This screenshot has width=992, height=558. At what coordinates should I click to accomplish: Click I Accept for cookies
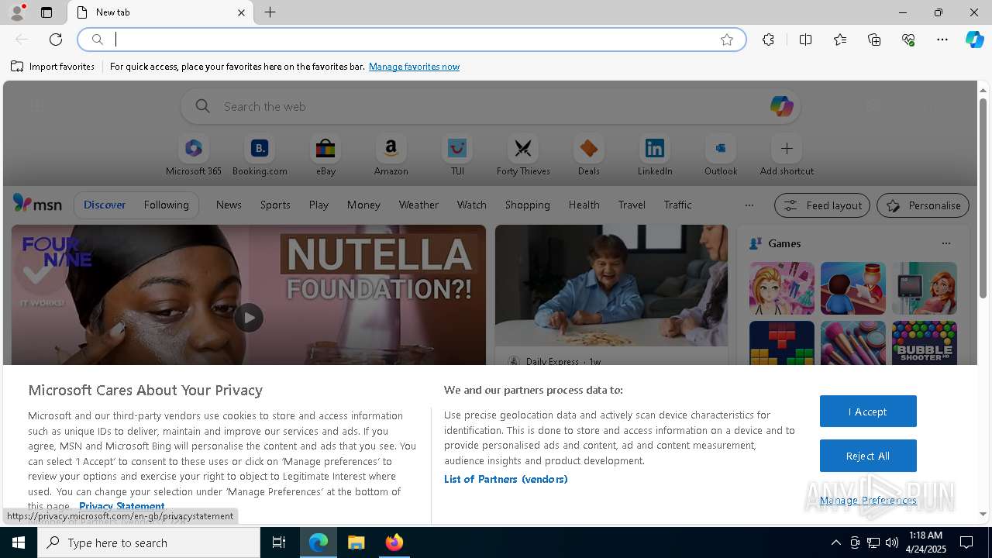(x=868, y=412)
